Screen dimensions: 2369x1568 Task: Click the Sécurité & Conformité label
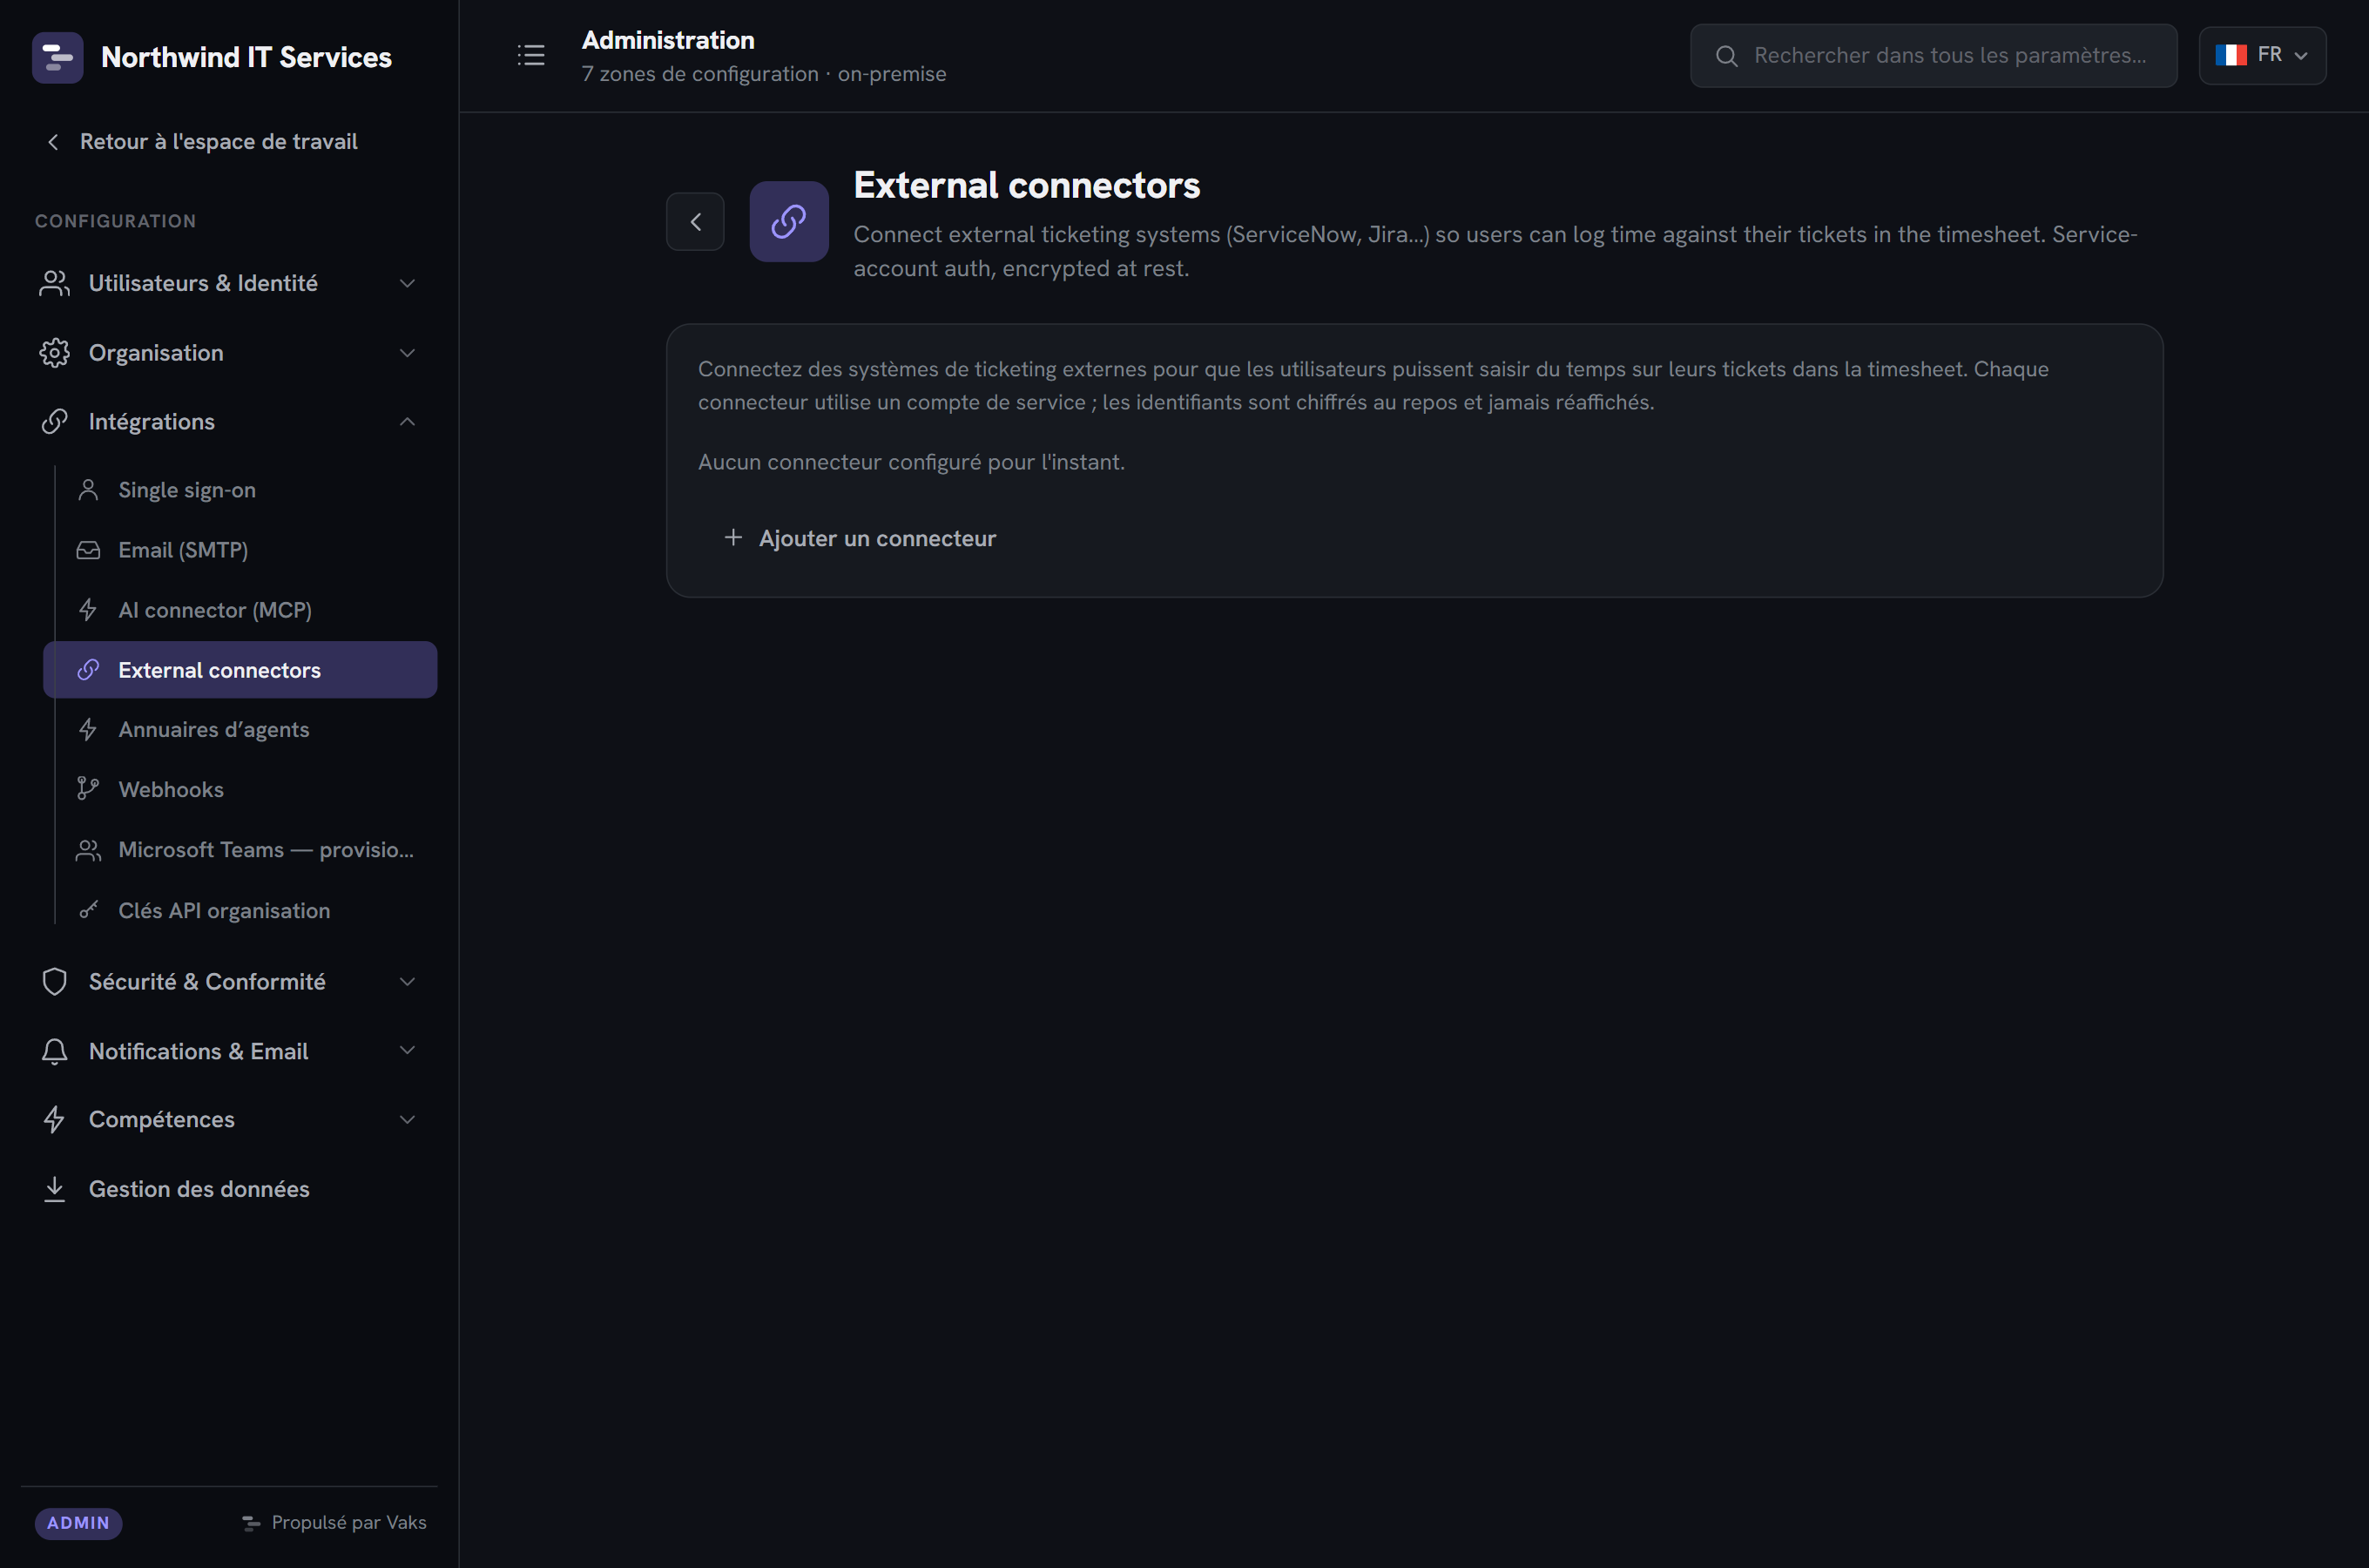point(207,982)
